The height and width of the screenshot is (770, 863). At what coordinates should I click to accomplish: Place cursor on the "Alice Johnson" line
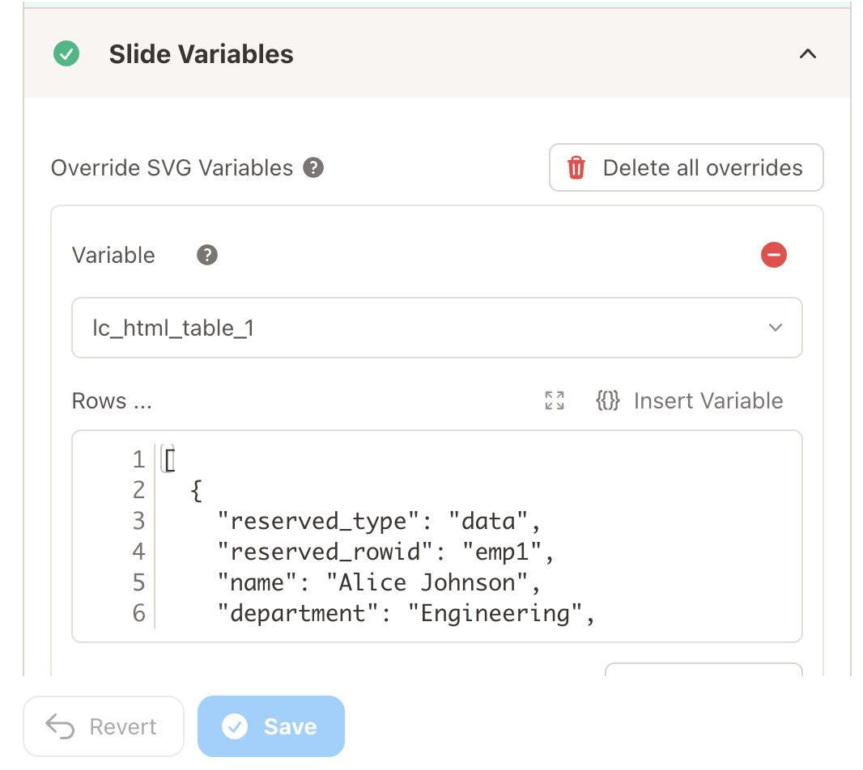(x=379, y=582)
